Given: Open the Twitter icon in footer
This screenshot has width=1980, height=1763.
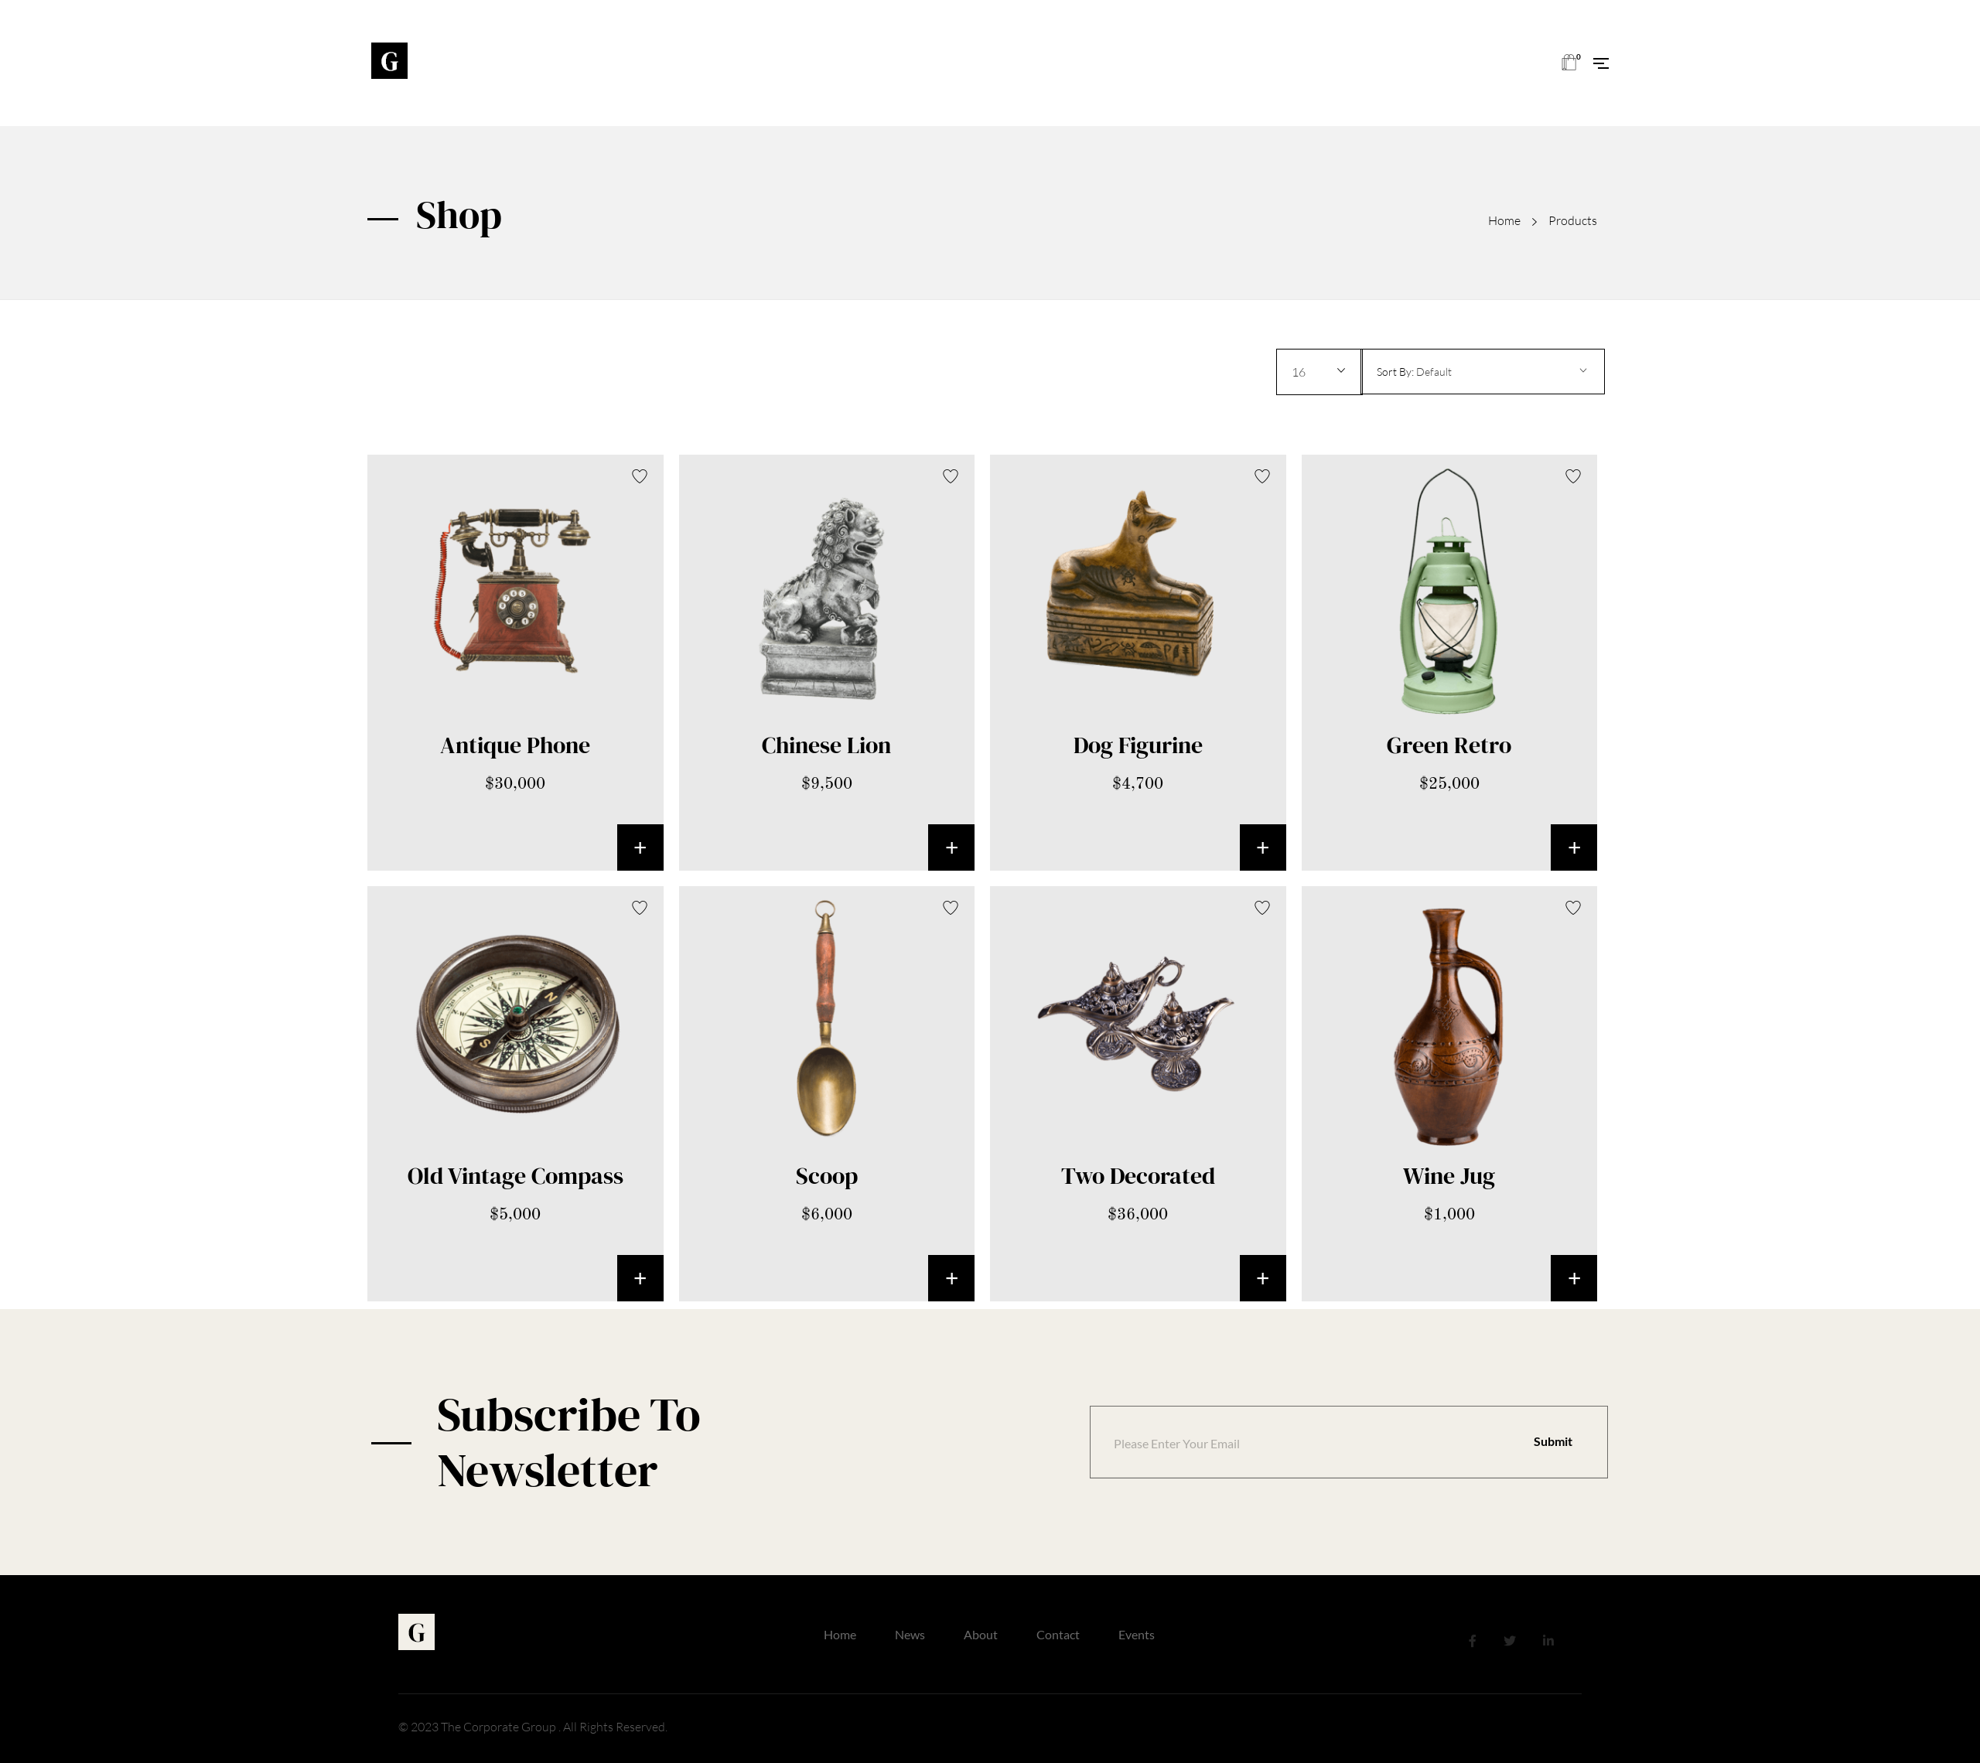Looking at the screenshot, I should [x=1509, y=1640].
